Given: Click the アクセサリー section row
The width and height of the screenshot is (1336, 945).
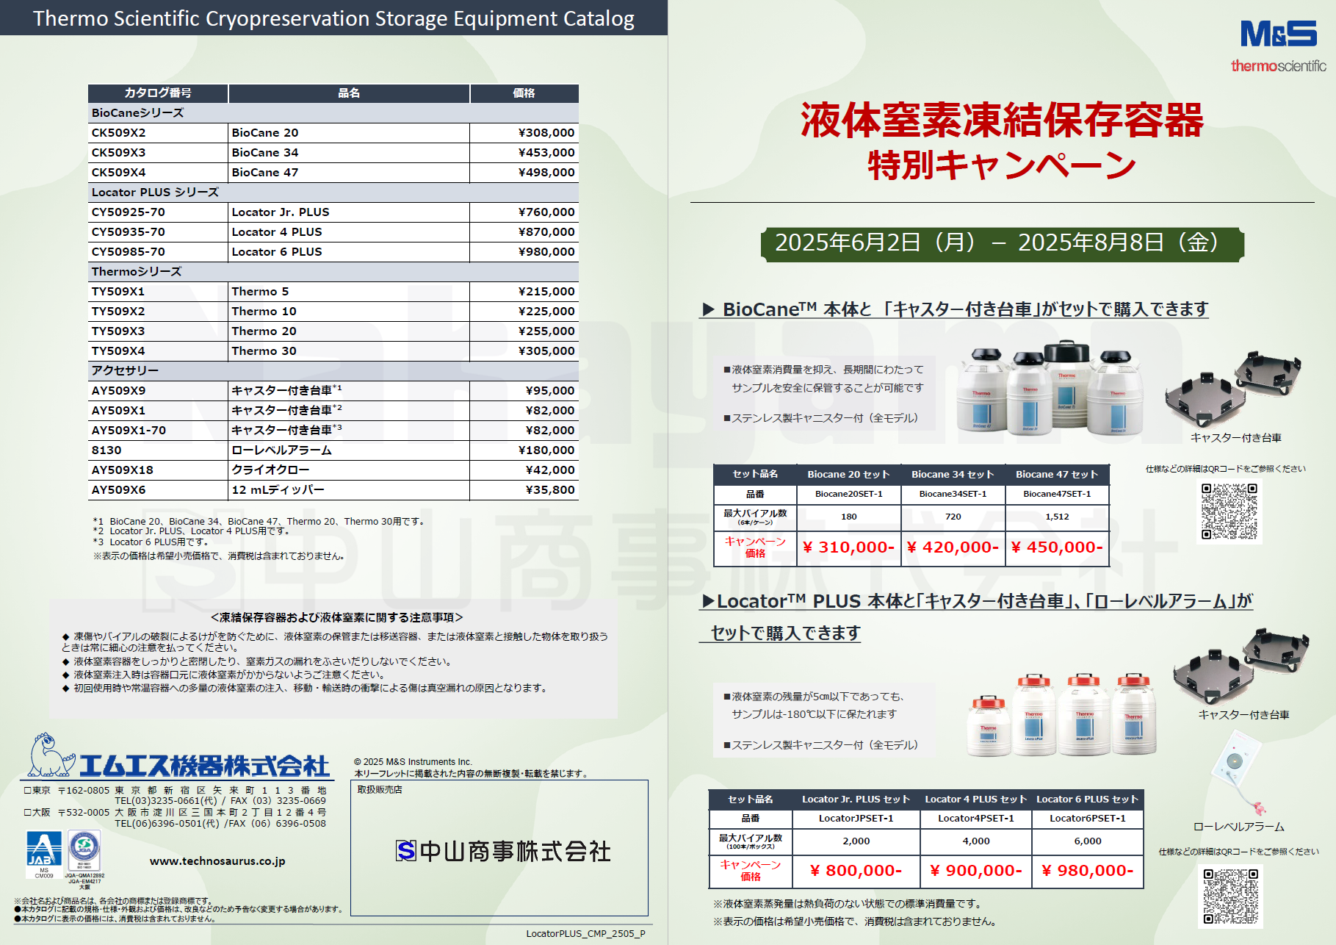Looking at the screenshot, I should tap(333, 371).
